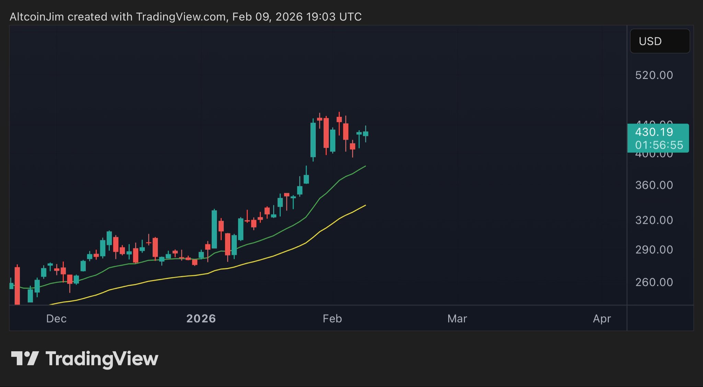Viewport: 703px width, 387px height.
Task: Click the latest green candlestick
Action: click(366, 134)
